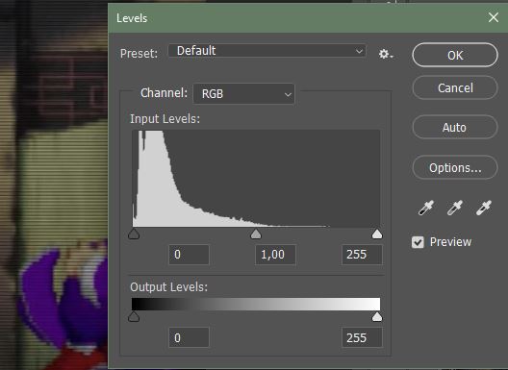Image resolution: width=508 pixels, height=370 pixels.
Task: Click the input midtone gray slider handle
Action: point(256,234)
